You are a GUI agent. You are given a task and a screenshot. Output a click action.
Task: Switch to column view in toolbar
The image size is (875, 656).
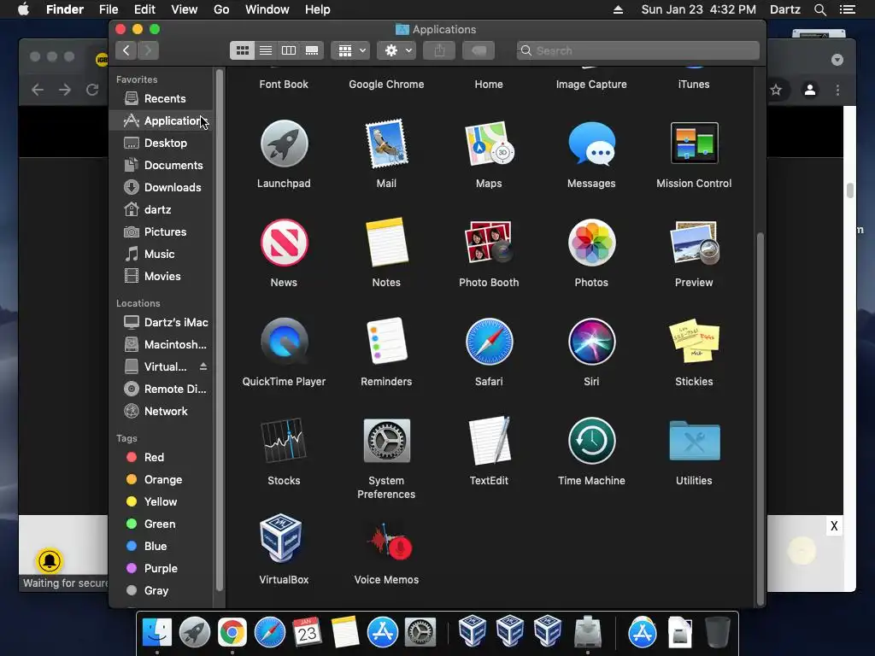tap(289, 50)
